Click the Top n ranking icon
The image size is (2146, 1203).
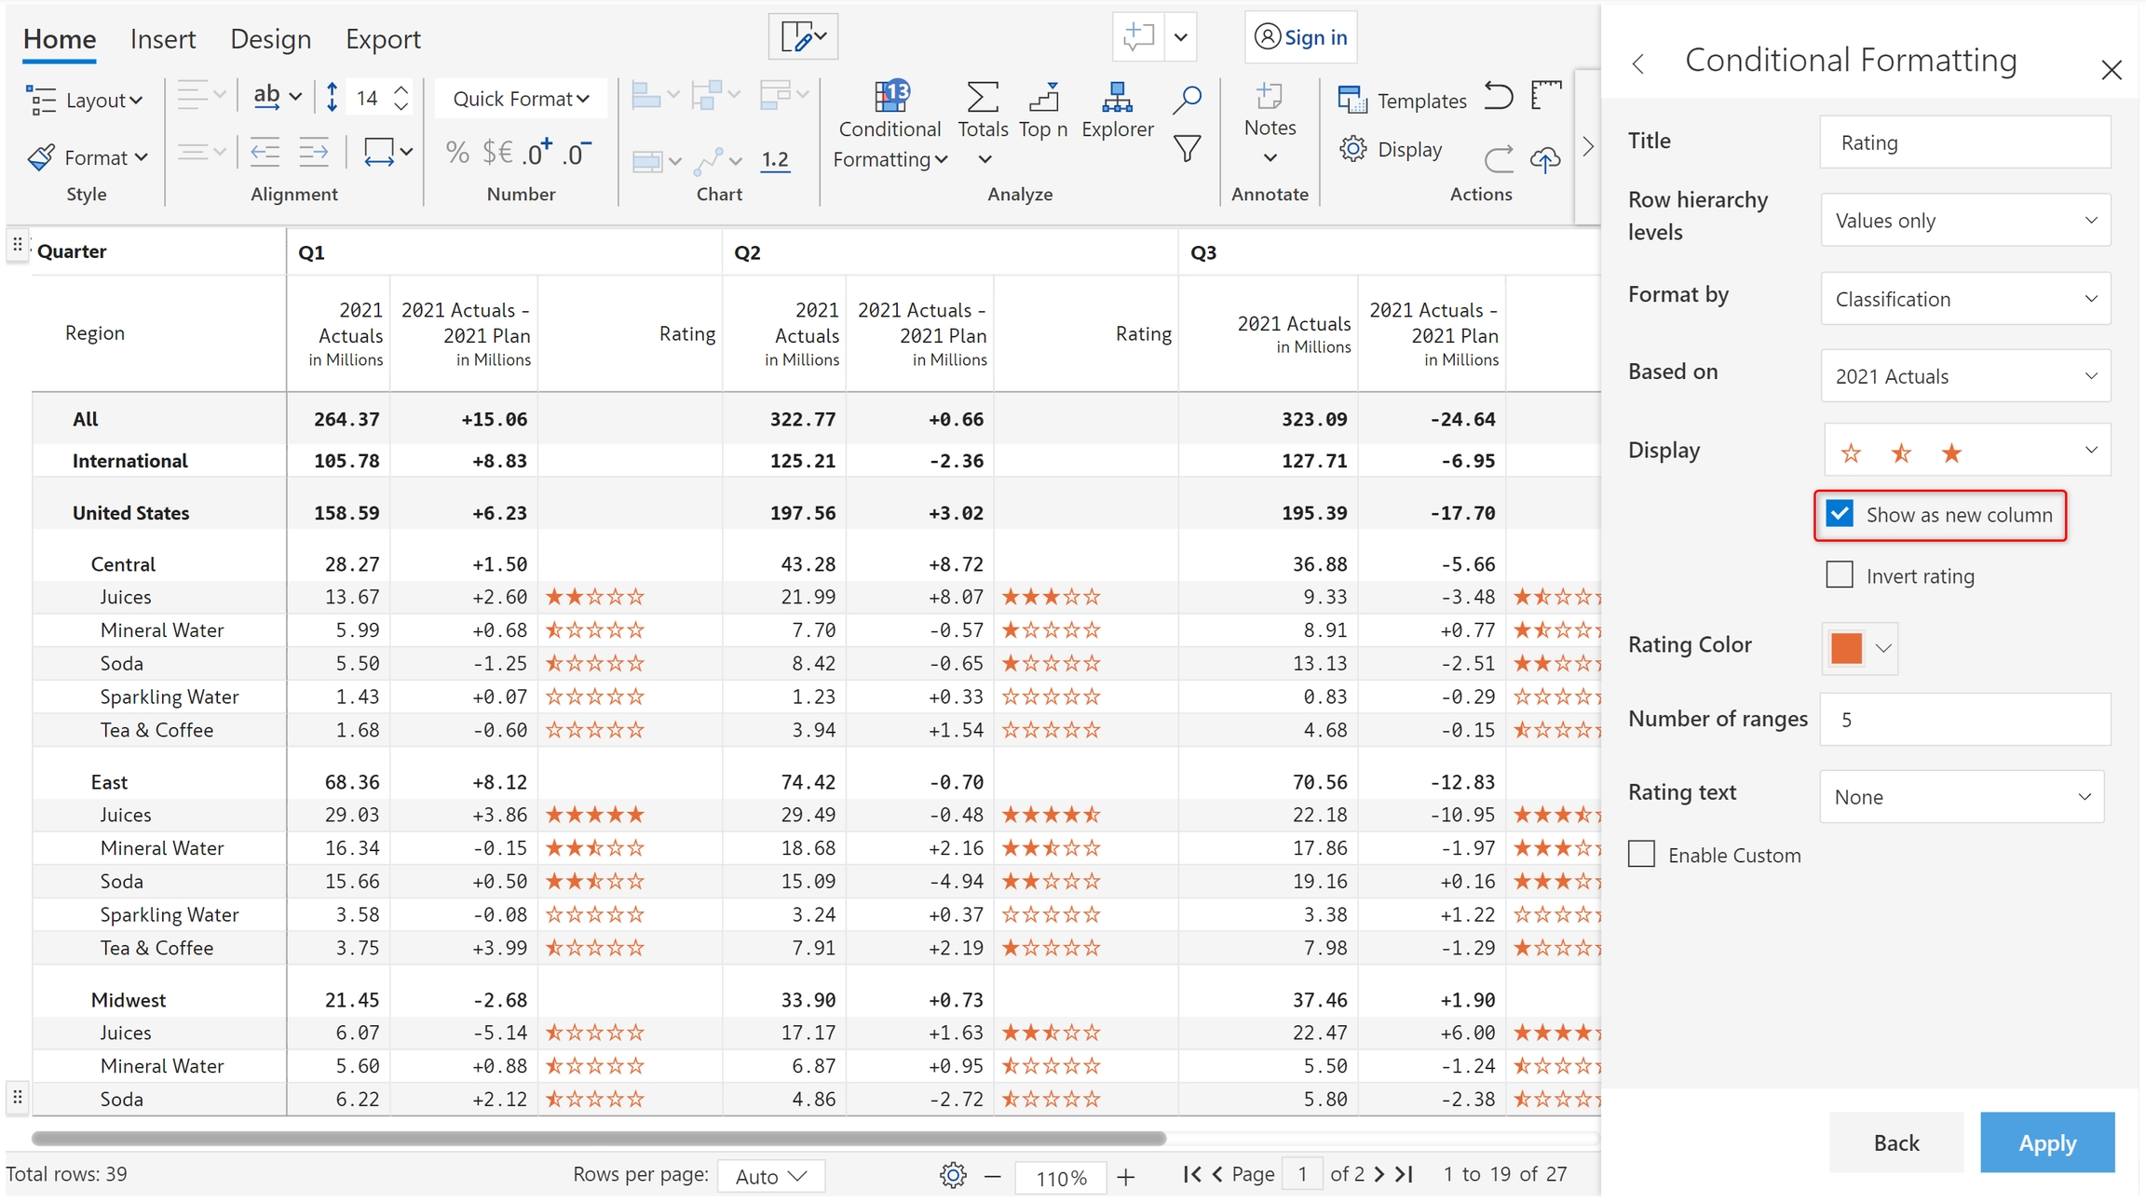tap(1043, 97)
